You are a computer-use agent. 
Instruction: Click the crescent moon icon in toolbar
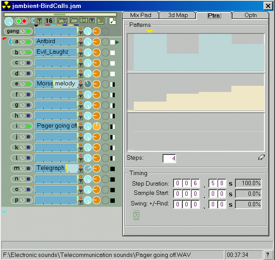tap(33, 21)
